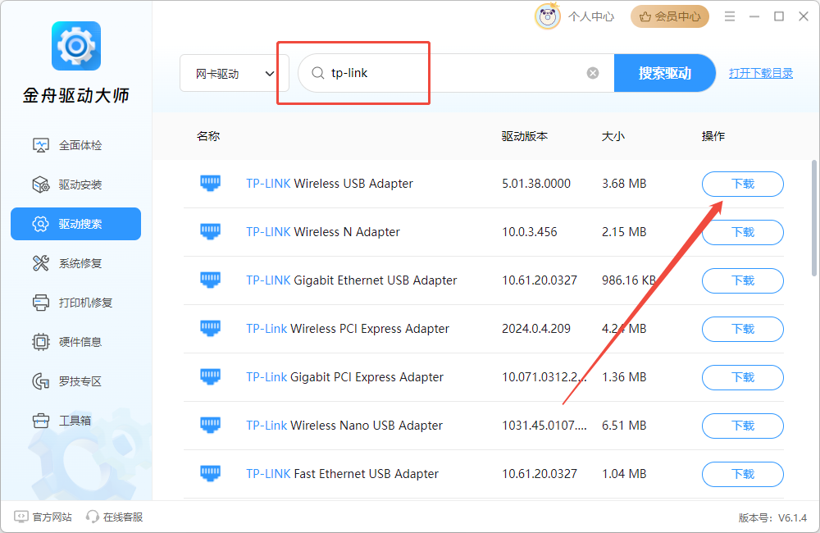This screenshot has width=820, height=533.
Task: Click the 金舟驱动大师 app title text
Action: point(75,95)
